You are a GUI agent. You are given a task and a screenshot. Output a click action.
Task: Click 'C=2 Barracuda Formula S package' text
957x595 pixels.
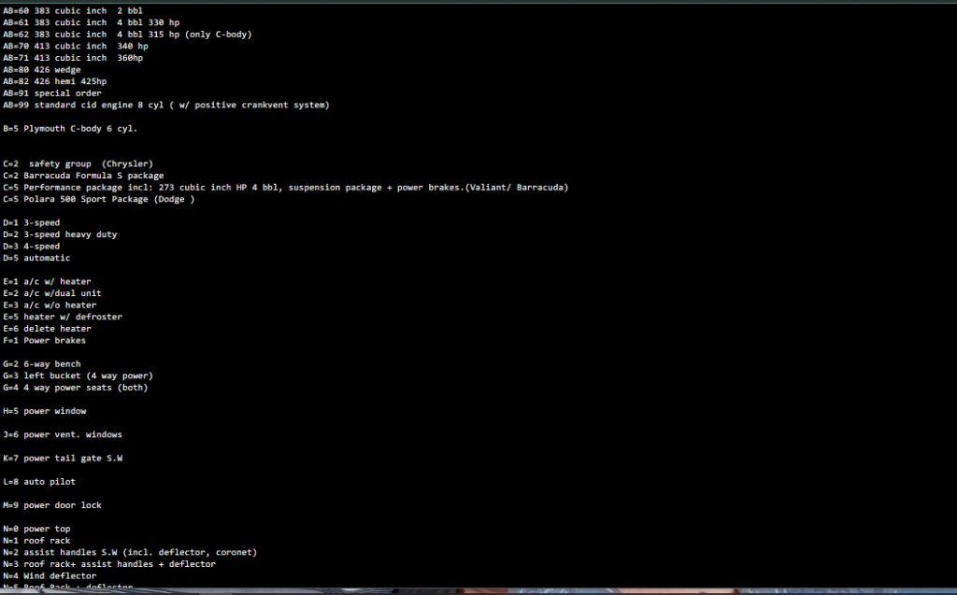pos(83,176)
